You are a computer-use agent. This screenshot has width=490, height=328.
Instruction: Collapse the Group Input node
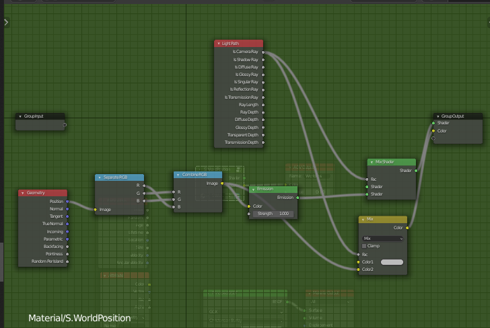point(20,116)
